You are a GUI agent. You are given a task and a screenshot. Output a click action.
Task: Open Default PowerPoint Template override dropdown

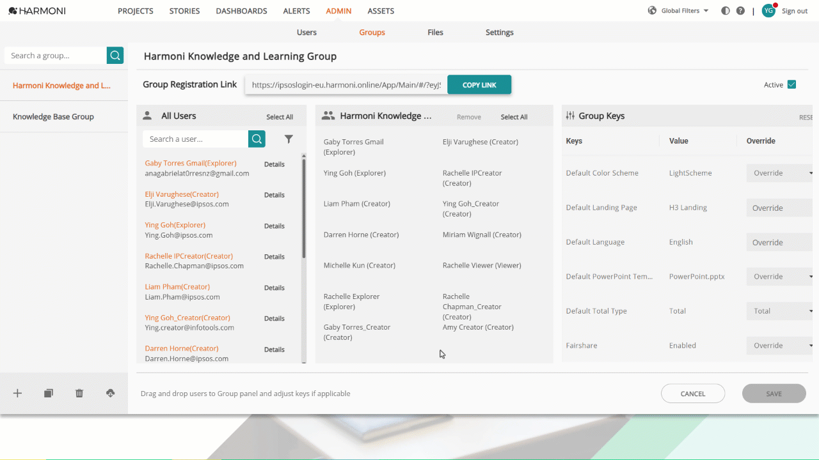point(779,277)
